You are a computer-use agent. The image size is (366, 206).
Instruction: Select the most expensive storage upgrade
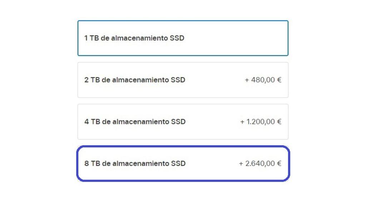coord(183,163)
